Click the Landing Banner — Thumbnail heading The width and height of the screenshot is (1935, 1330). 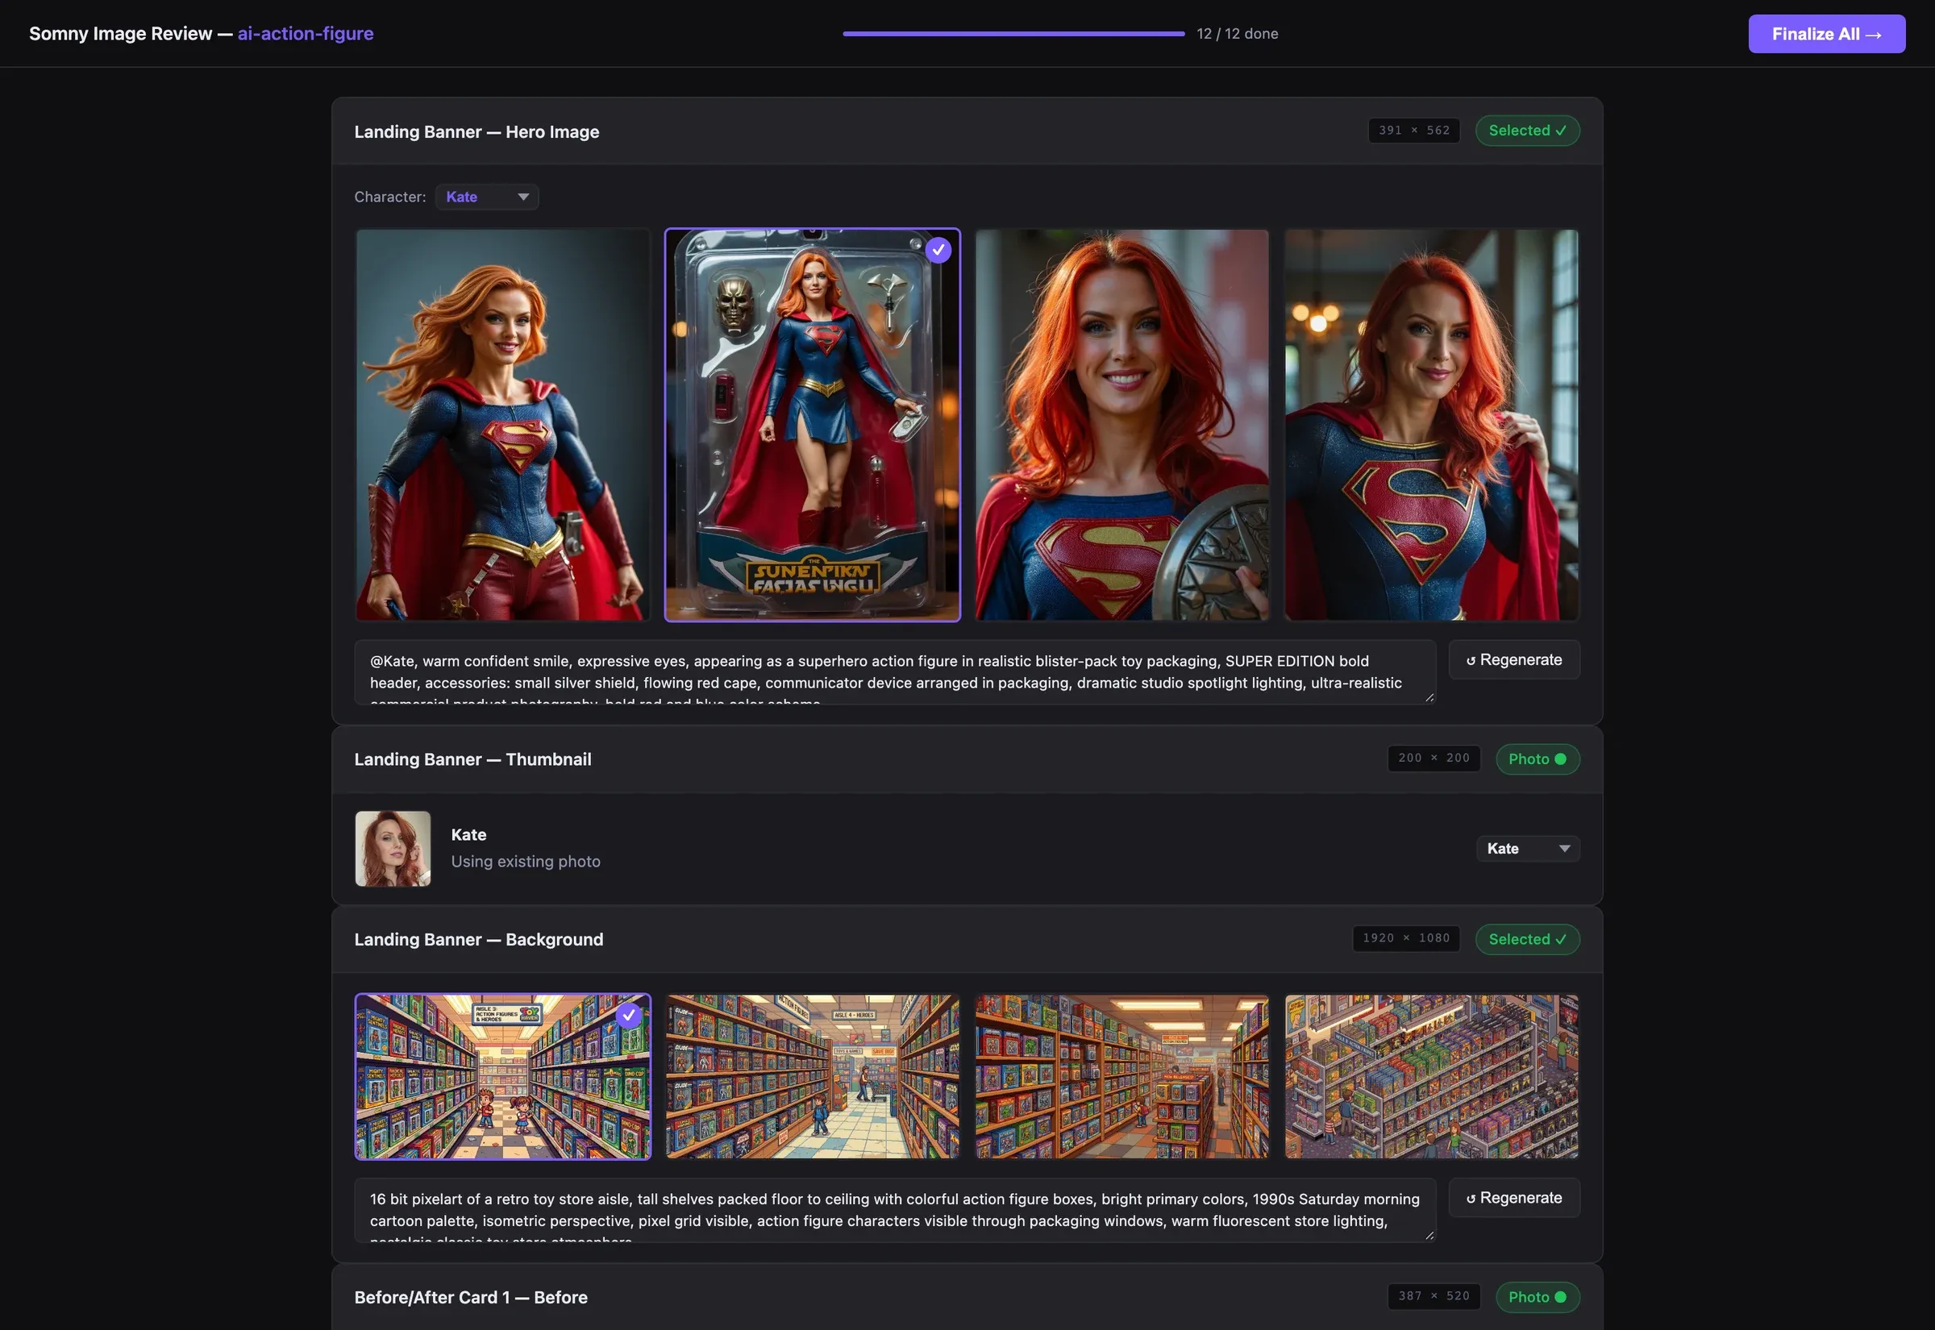pos(472,759)
